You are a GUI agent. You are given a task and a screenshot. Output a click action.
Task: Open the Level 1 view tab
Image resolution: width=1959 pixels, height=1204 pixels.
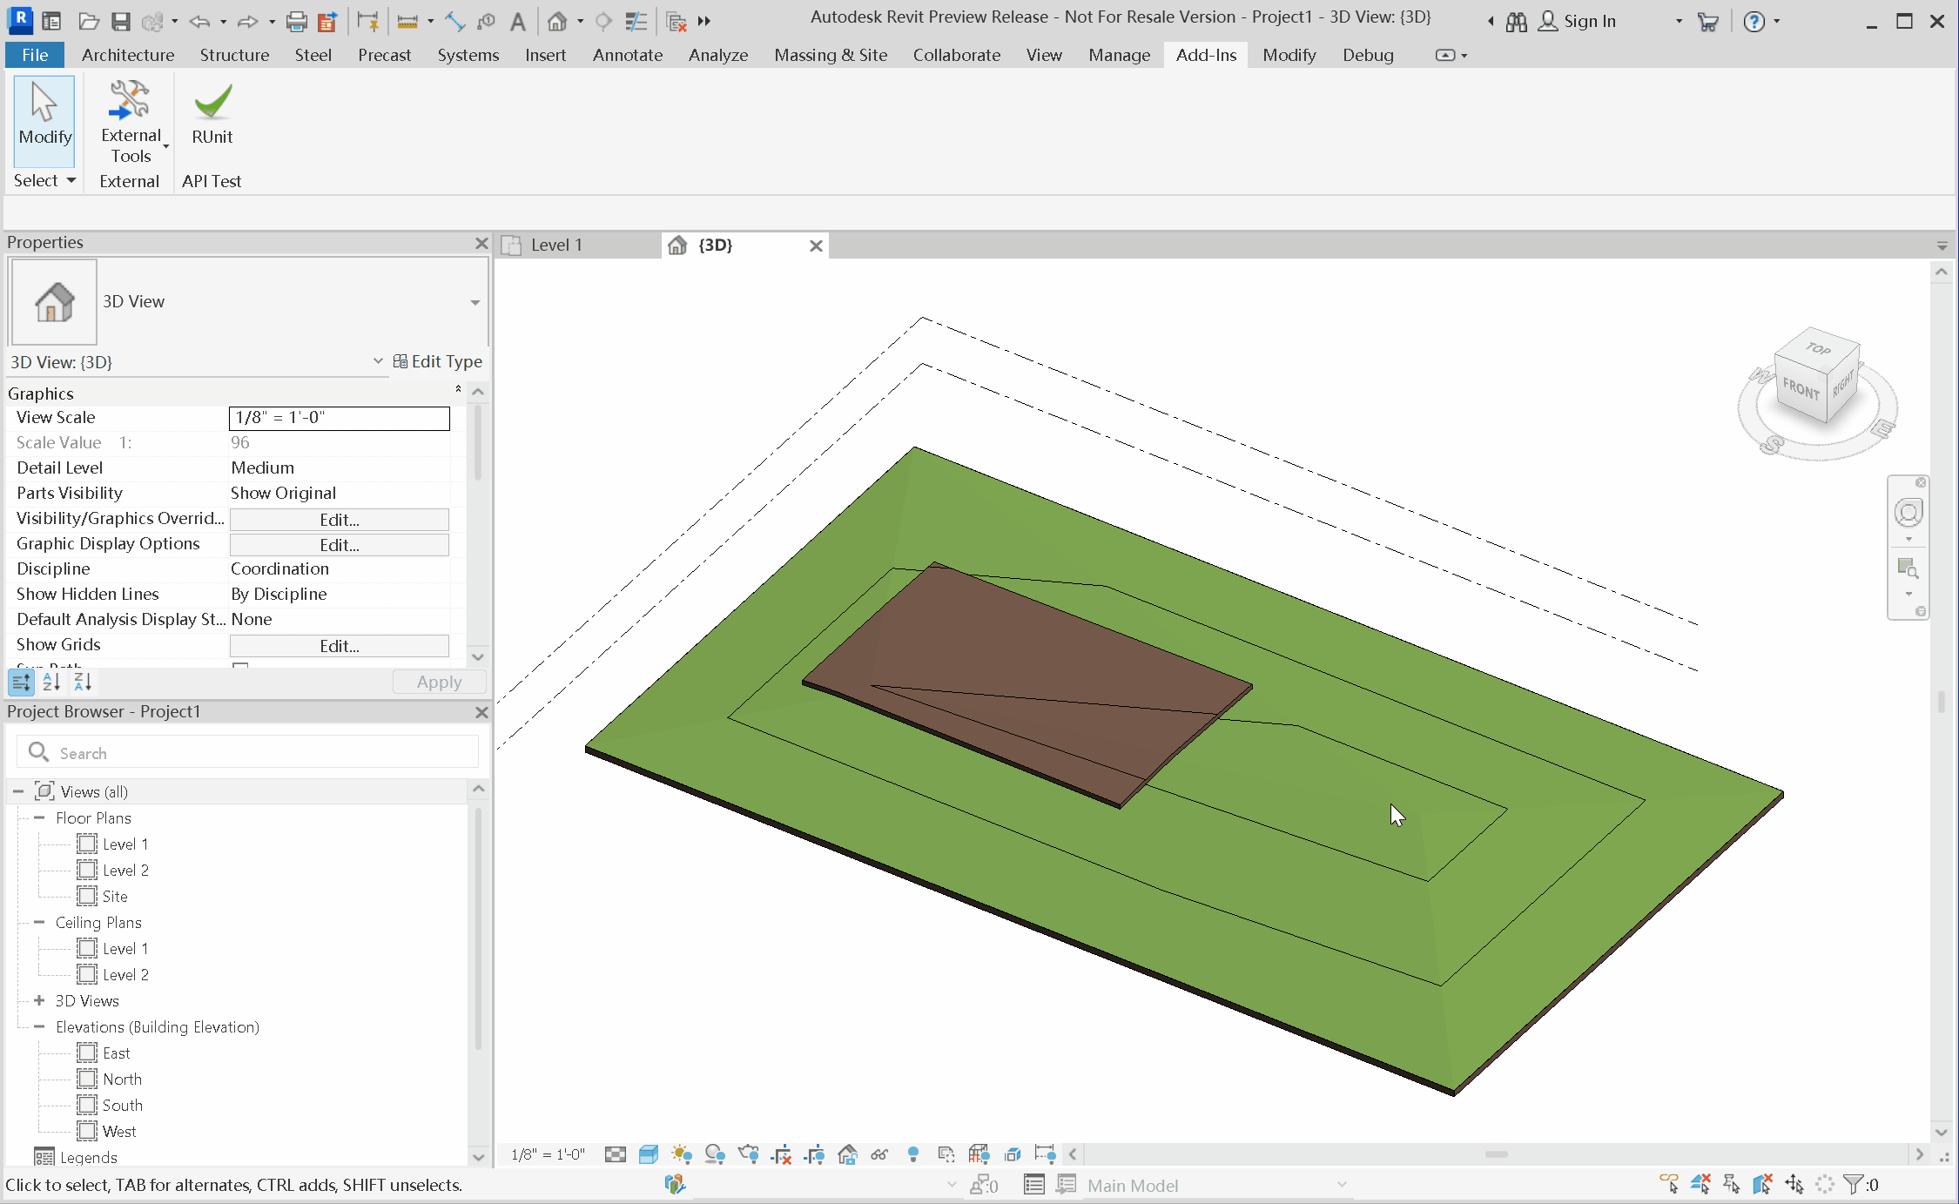coord(557,245)
